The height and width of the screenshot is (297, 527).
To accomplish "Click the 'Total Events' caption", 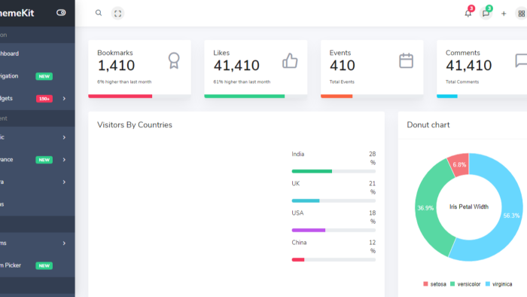I will (x=342, y=81).
